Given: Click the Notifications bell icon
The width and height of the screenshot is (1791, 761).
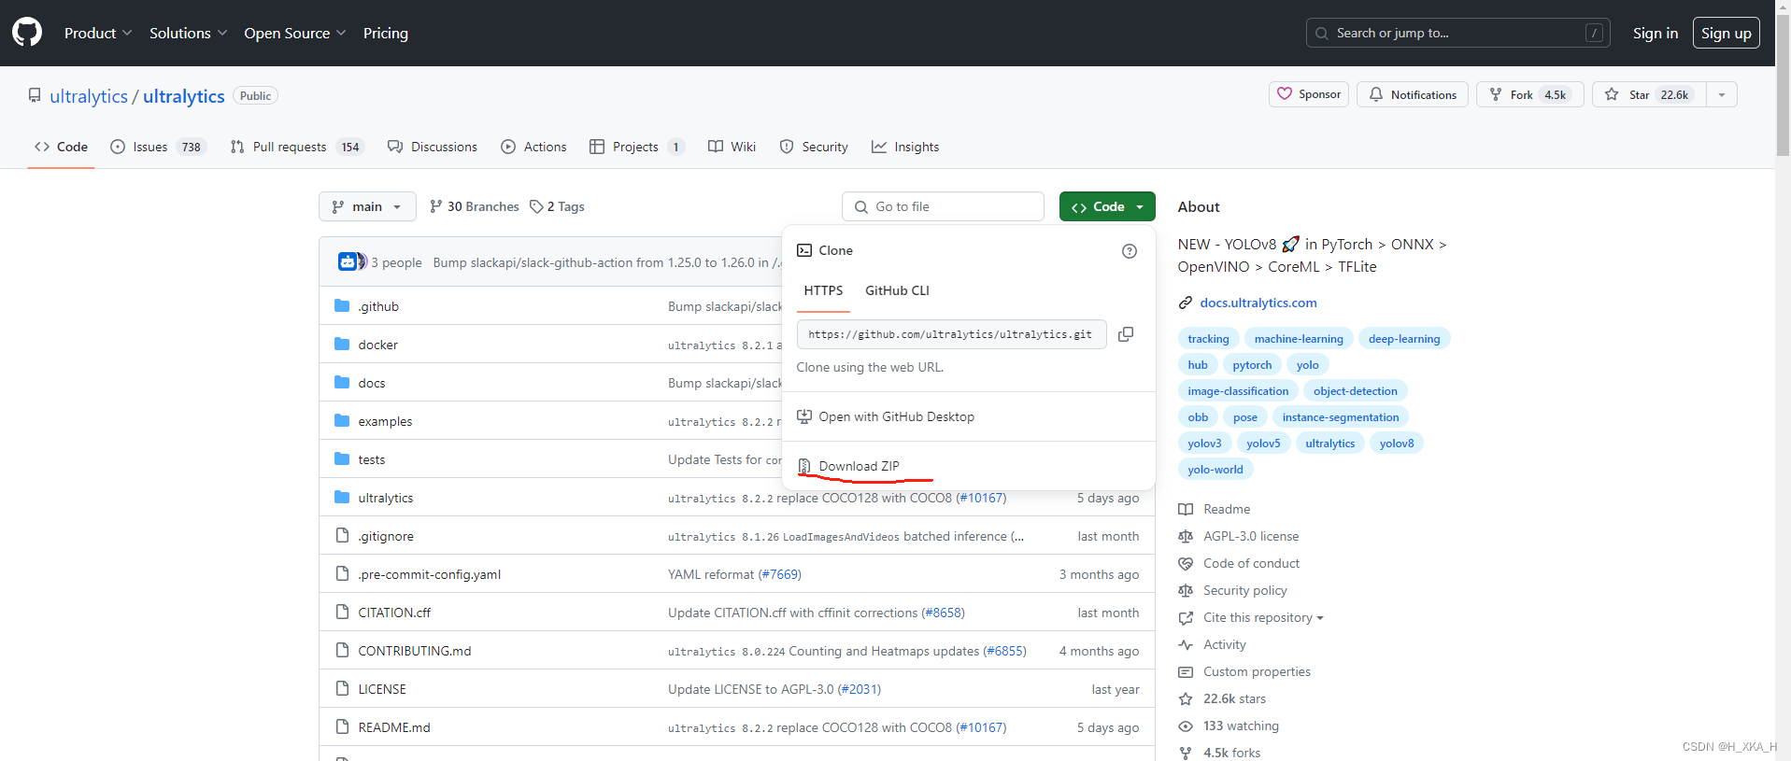Looking at the screenshot, I should (x=1376, y=94).
